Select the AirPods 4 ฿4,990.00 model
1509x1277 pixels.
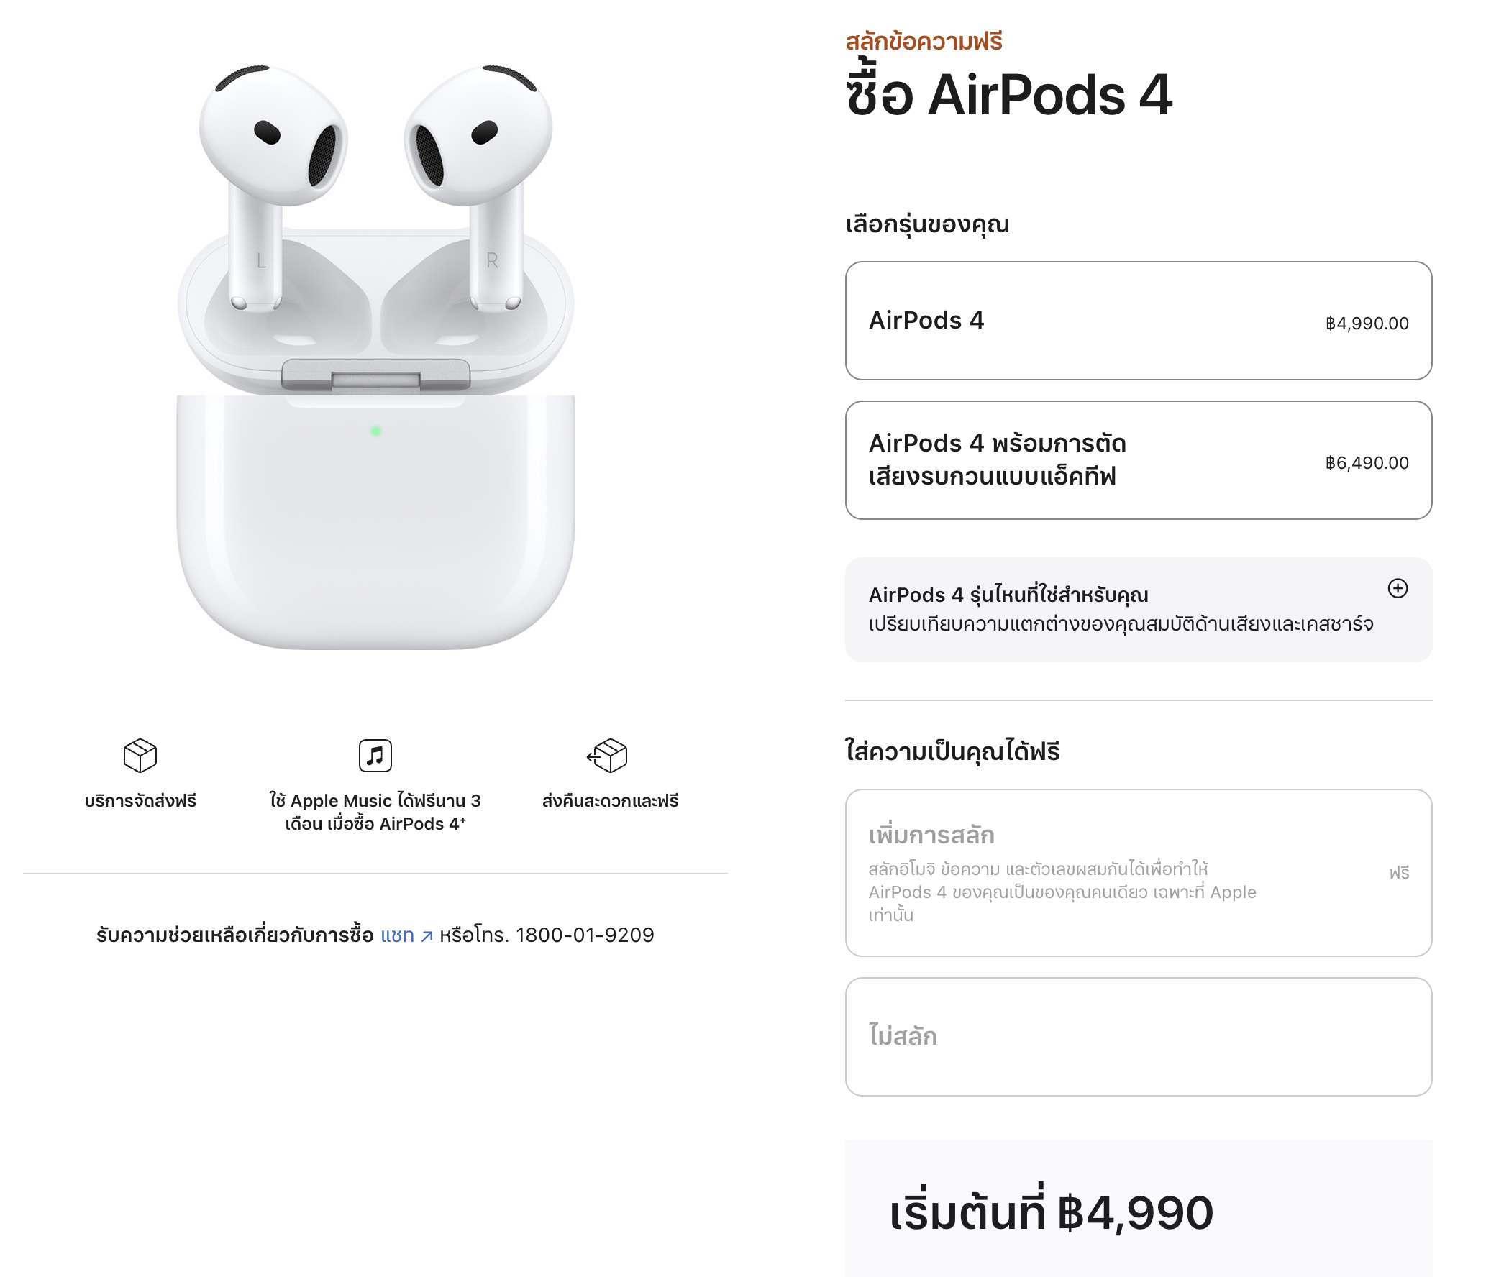(1139, 321)
